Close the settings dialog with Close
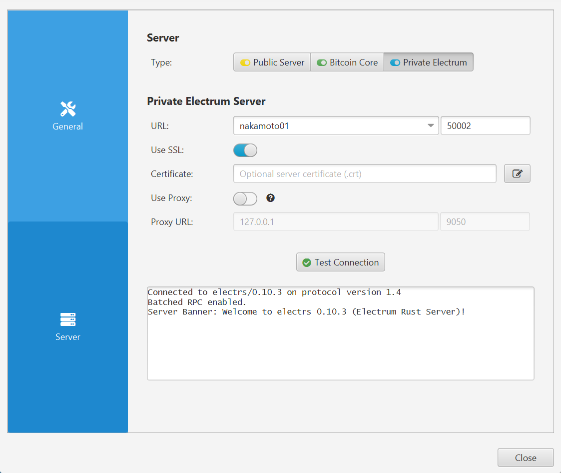The image size is (561, 473). 526,457
